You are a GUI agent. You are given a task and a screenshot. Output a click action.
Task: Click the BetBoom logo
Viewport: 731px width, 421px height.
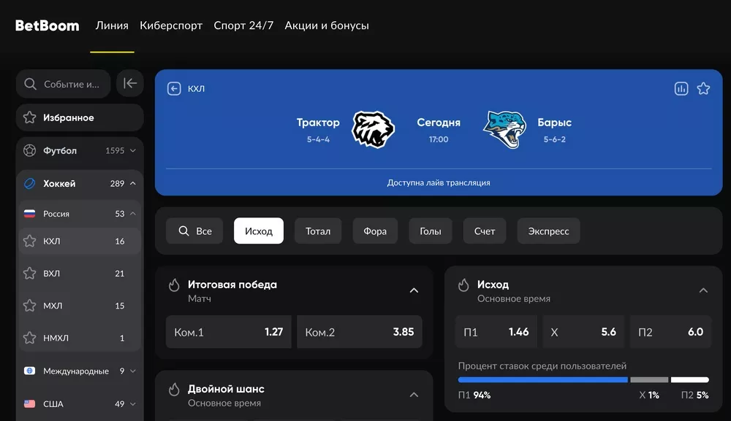pos(47,26)
